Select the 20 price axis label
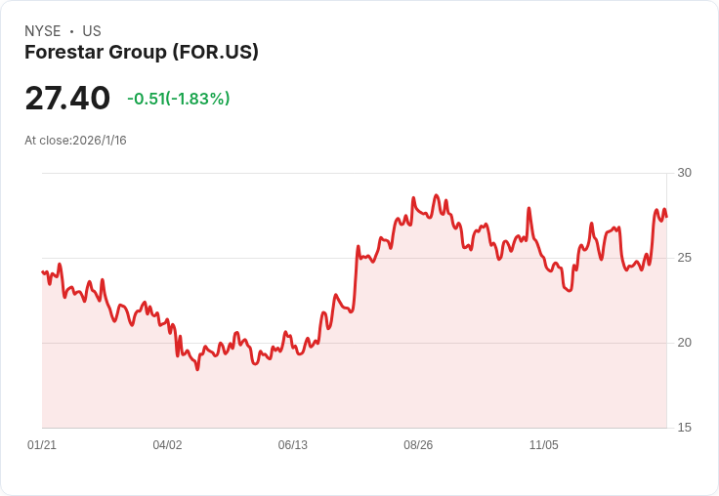The image size is (719, 496). click(684, 344)
